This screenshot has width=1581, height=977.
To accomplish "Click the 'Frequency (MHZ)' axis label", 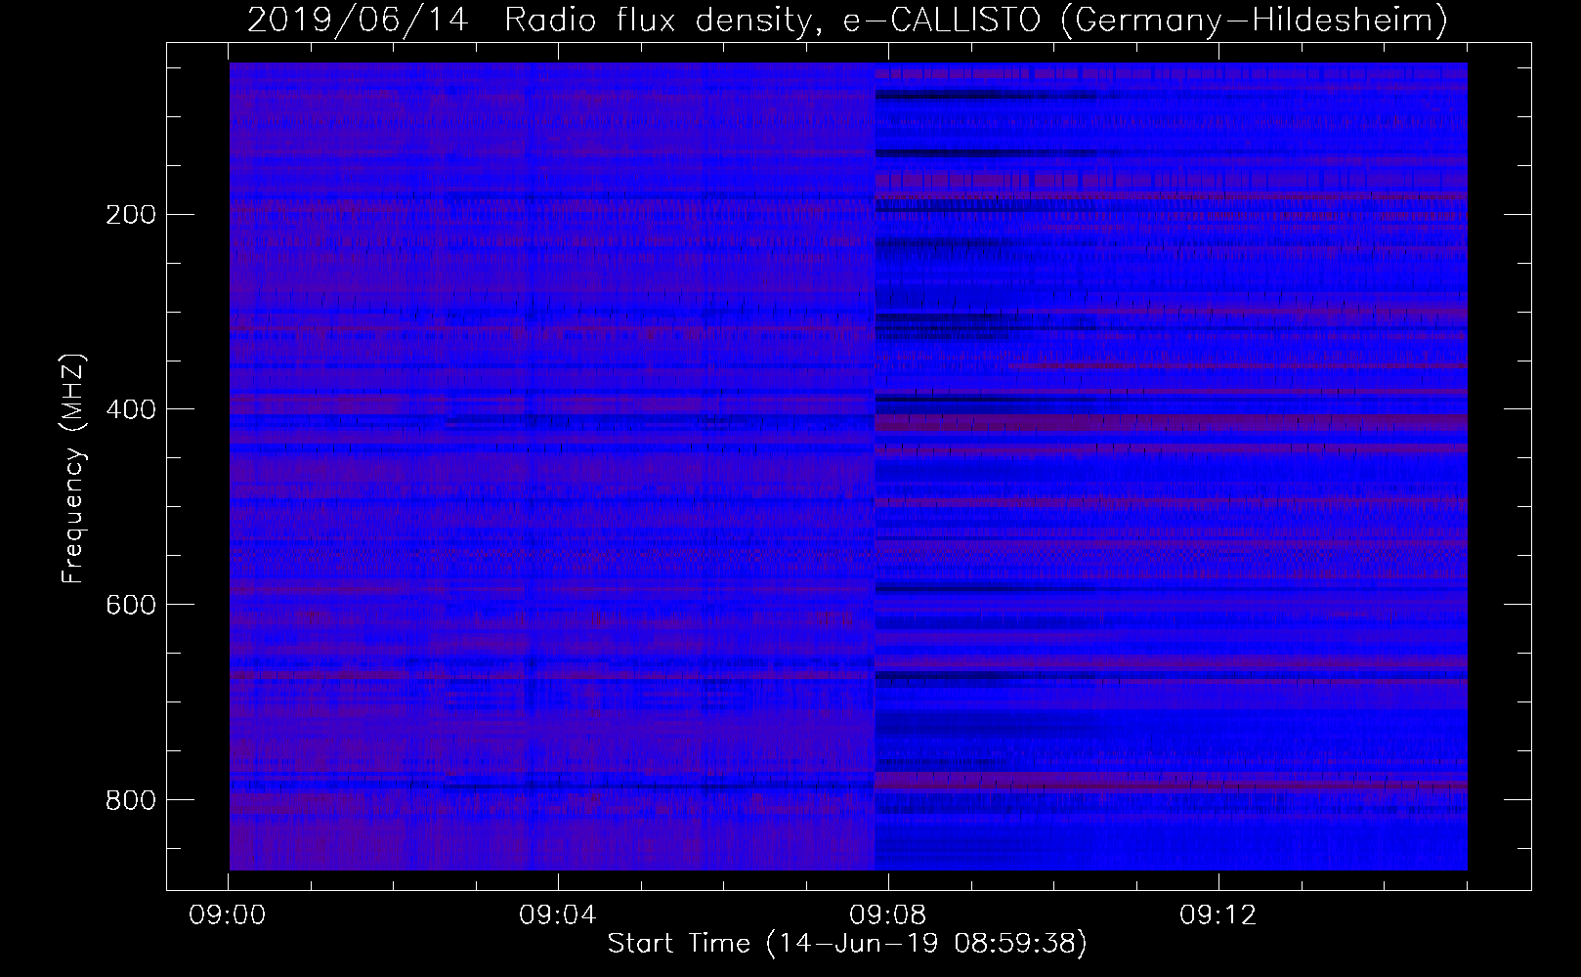I will pyautogui.click(x=72, y=468).
